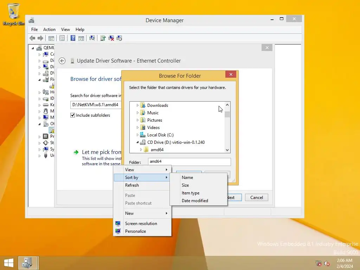360x270 pixels.
Task: Select the Downloads folder icon
Action: 143,105
